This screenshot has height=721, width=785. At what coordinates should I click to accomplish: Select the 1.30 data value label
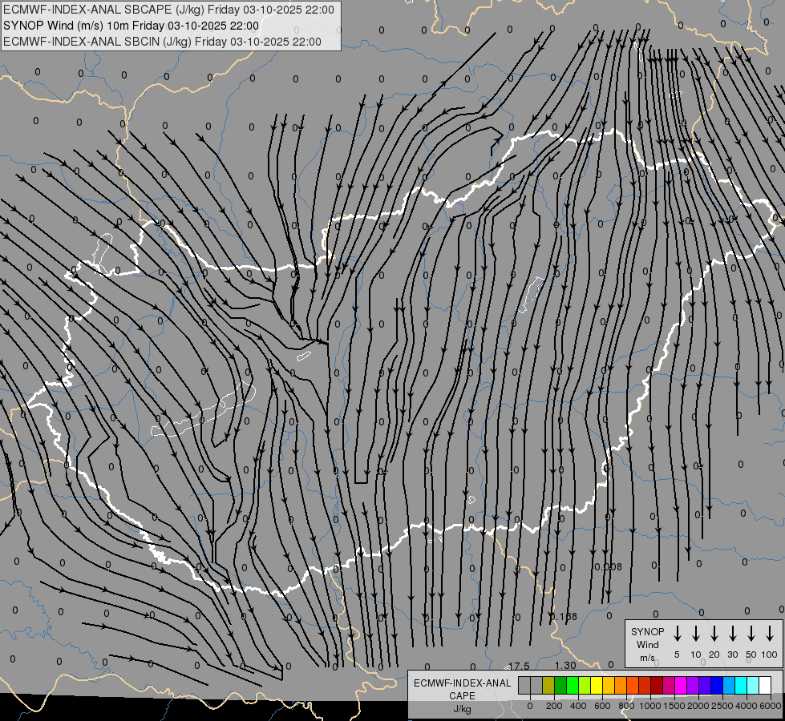click(x=564, y=666)
